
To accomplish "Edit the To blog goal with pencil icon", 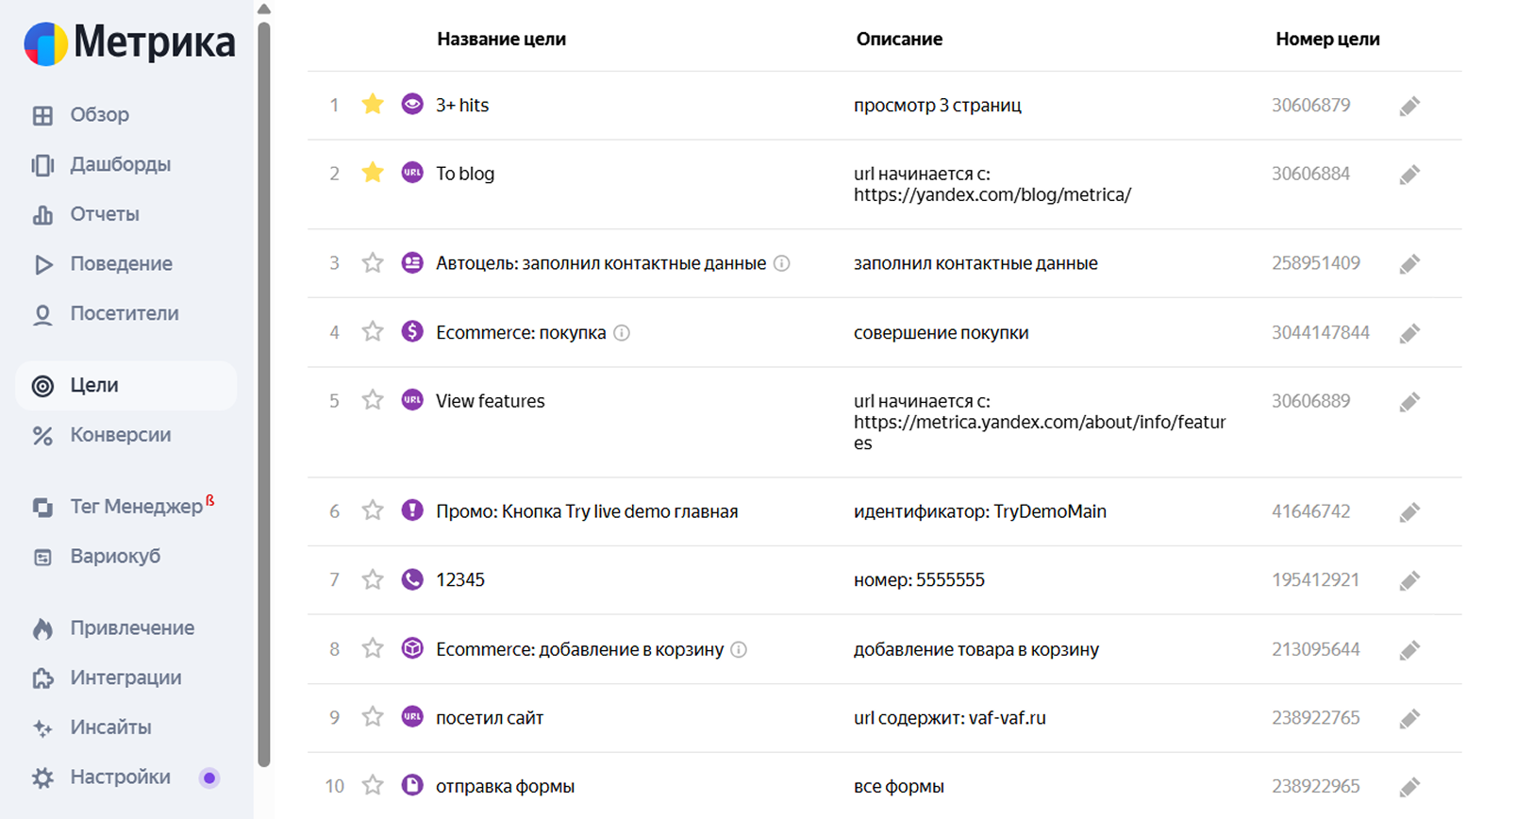I will tap(1409, 175).
